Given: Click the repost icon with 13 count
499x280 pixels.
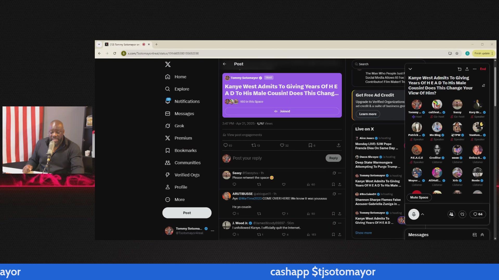Looking at the screenshot, I should (x=254, y=145).
